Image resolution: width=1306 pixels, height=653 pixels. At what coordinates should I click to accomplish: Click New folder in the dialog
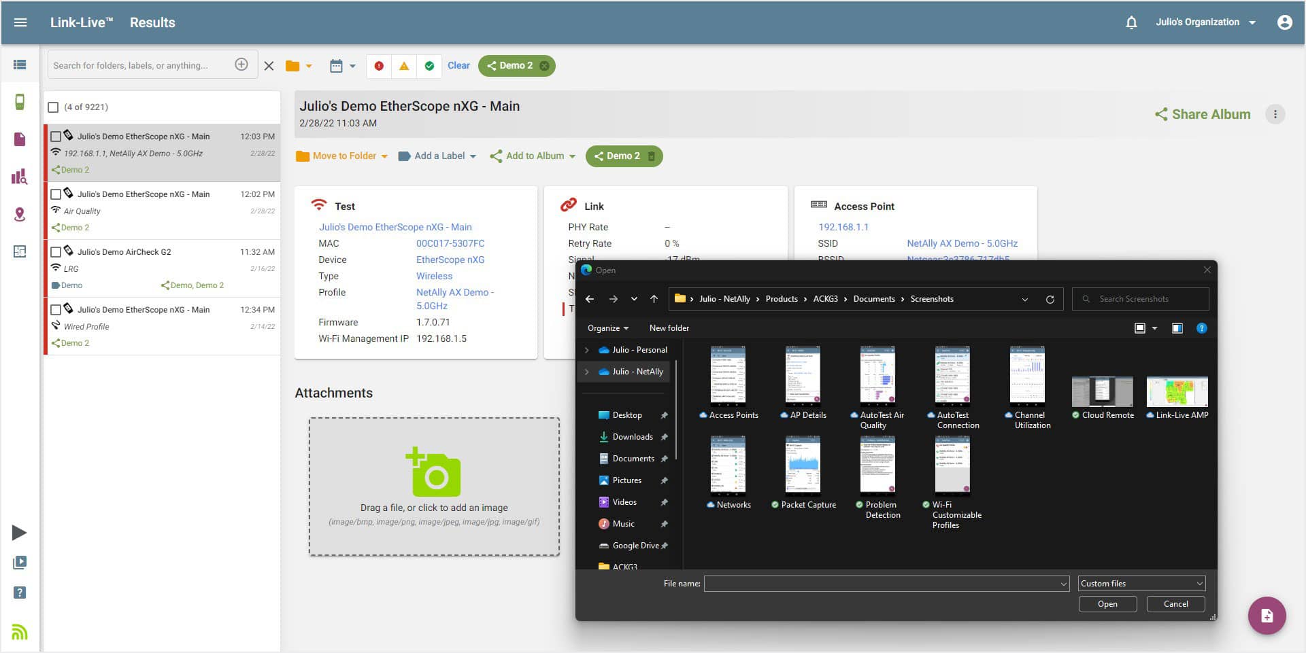[x=669, y=328]
